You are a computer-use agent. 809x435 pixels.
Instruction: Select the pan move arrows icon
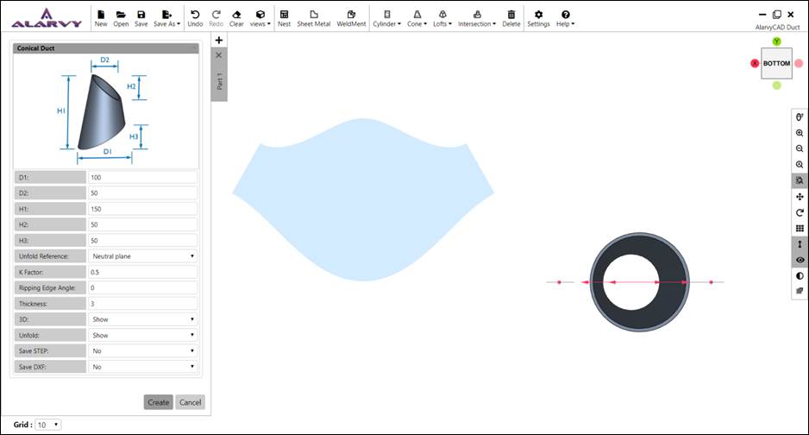click(800, 197)
